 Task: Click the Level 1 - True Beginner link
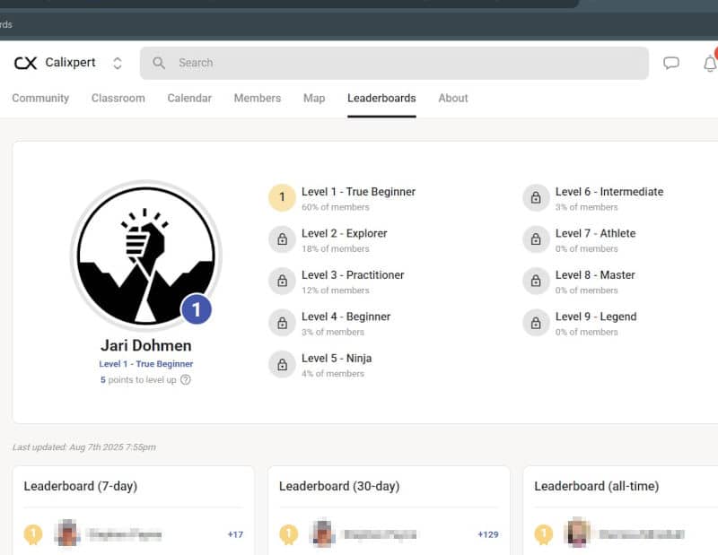pyautogui.click(x=146, y=363)
